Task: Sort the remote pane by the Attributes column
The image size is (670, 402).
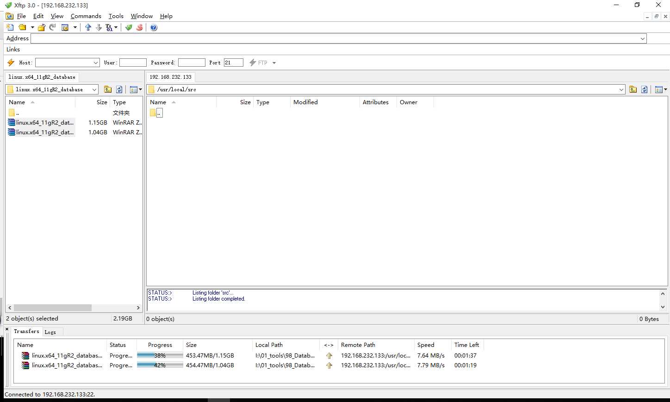Action: pos(378,102)
